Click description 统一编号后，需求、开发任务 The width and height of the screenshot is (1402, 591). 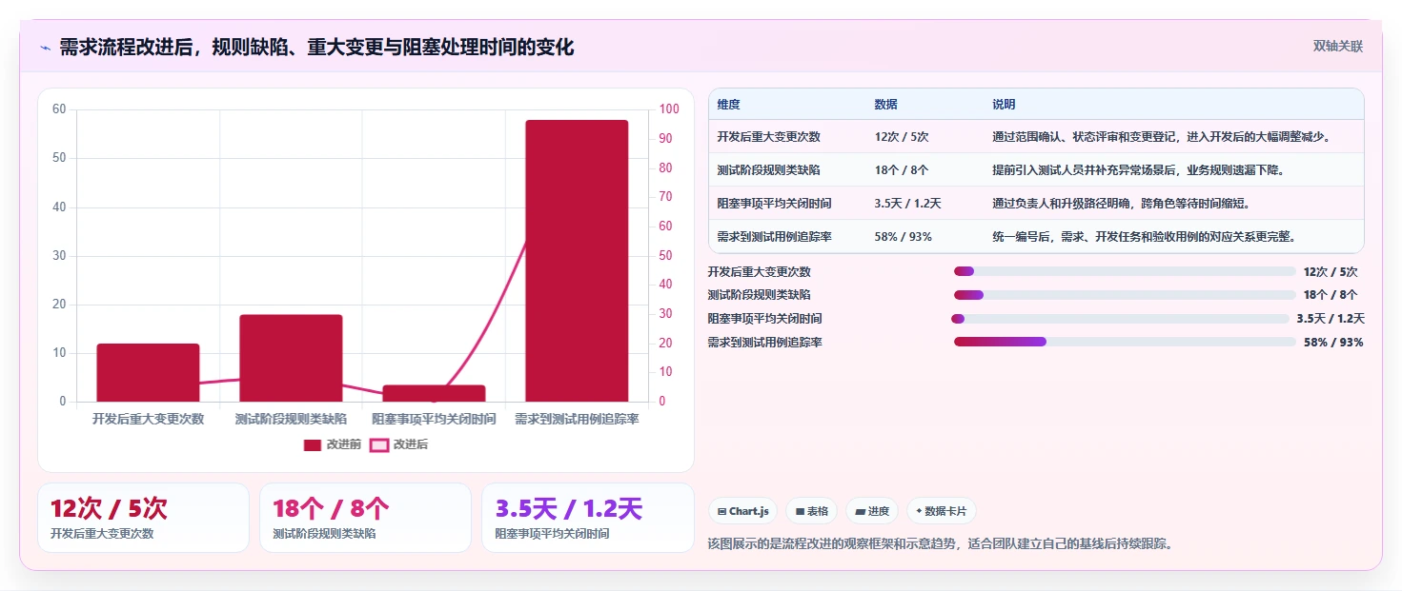1144,237
